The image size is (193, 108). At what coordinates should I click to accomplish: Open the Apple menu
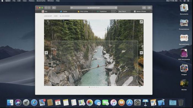(2, 1)
